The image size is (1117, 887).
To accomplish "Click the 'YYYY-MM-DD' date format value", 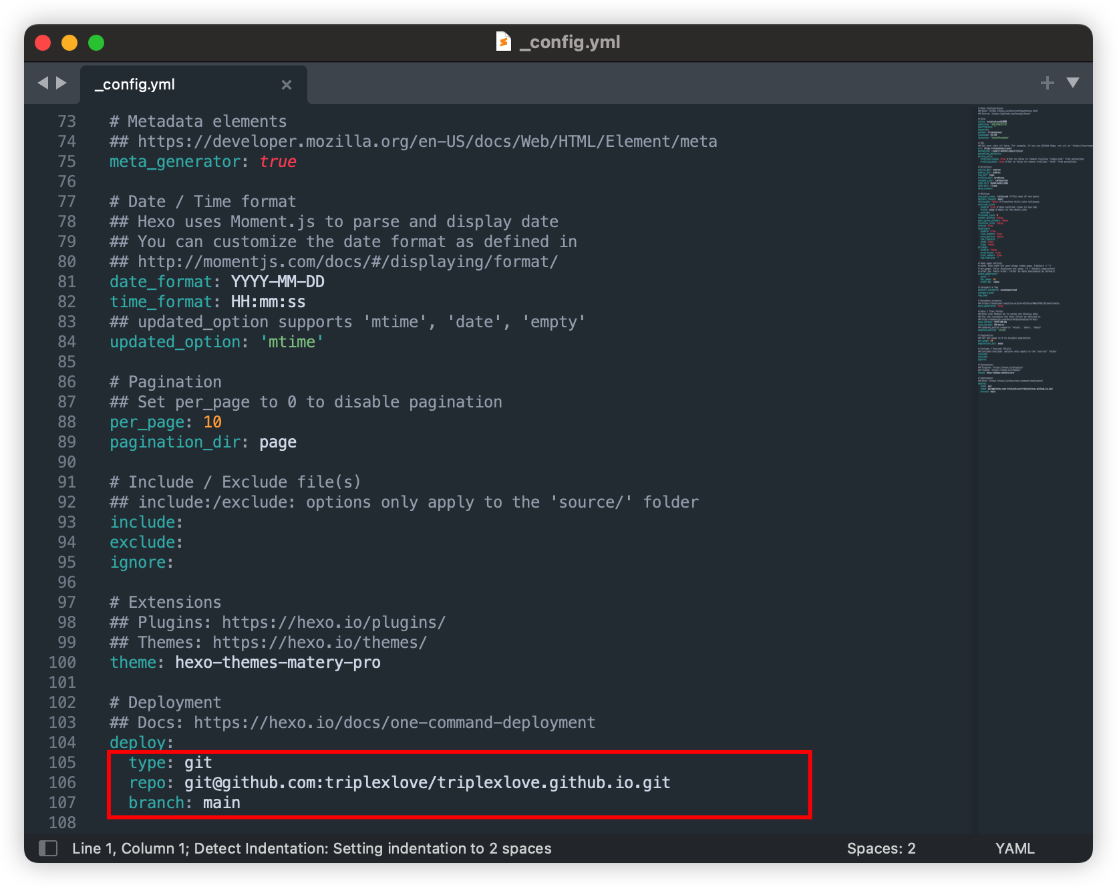I will click(x=278, y=282).
